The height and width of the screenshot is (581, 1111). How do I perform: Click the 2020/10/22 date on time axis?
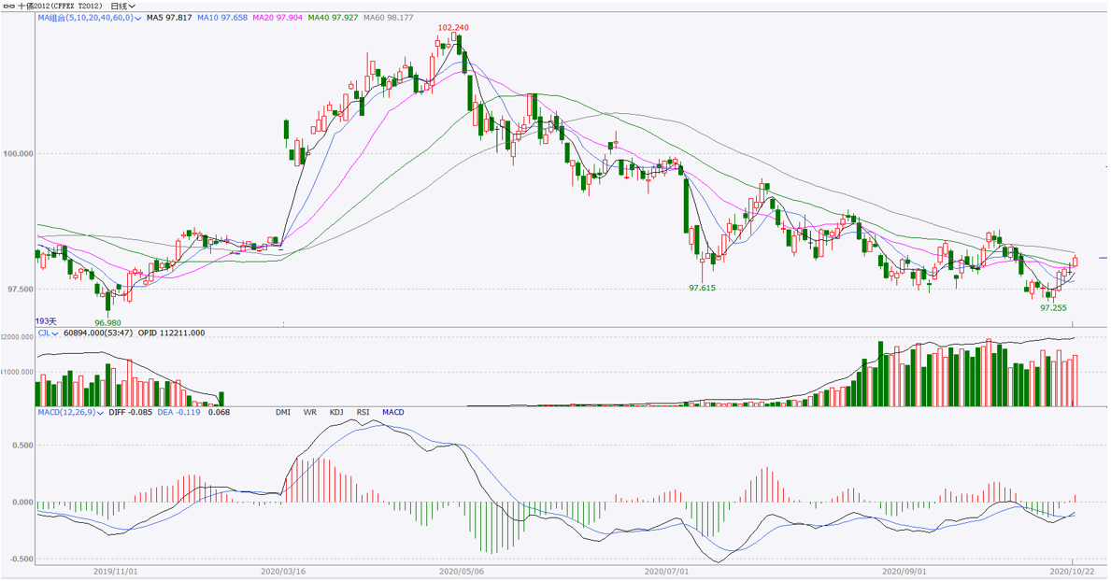coord(1071,569)
